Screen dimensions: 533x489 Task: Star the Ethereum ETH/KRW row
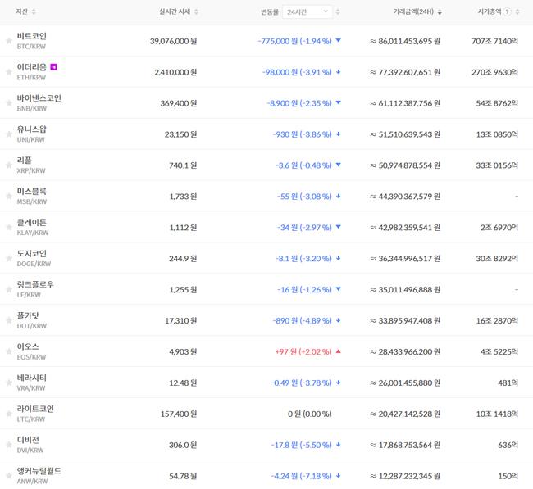tap(9, 71)
